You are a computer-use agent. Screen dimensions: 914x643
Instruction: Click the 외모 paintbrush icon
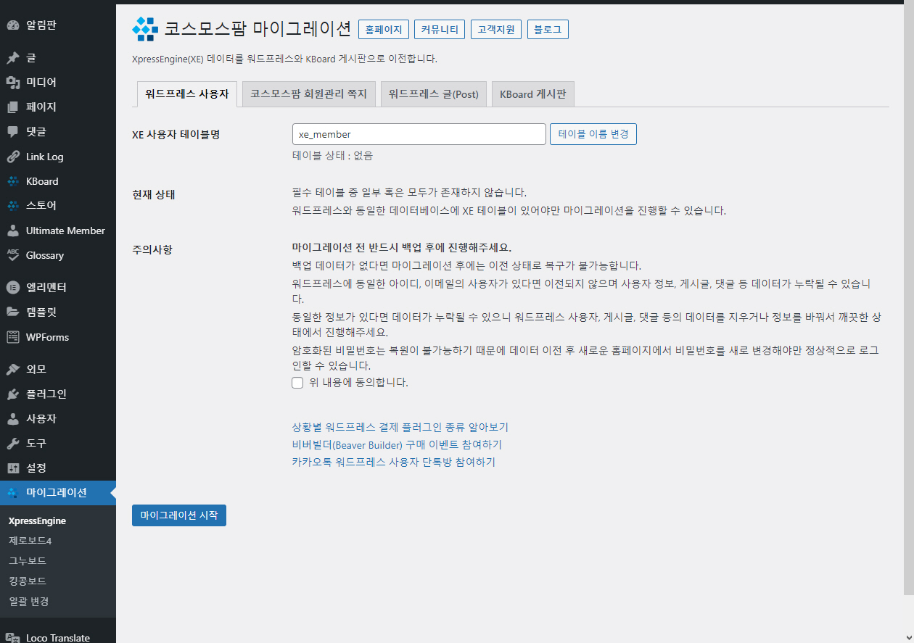pos(13,369)
